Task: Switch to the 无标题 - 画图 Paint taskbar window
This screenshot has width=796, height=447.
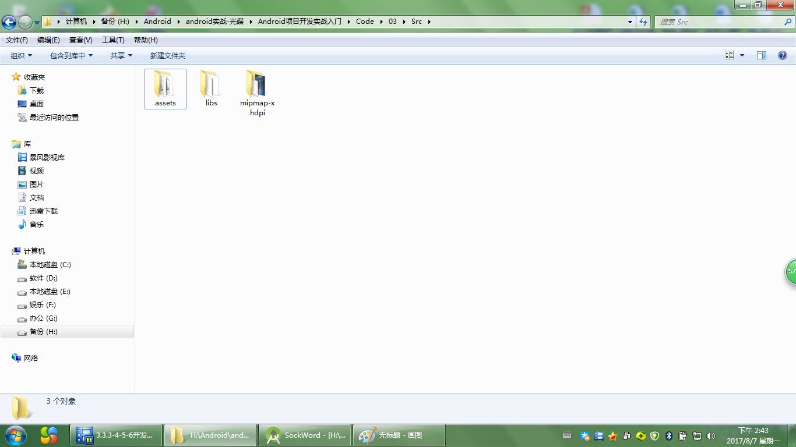Action: coord(399,435)
